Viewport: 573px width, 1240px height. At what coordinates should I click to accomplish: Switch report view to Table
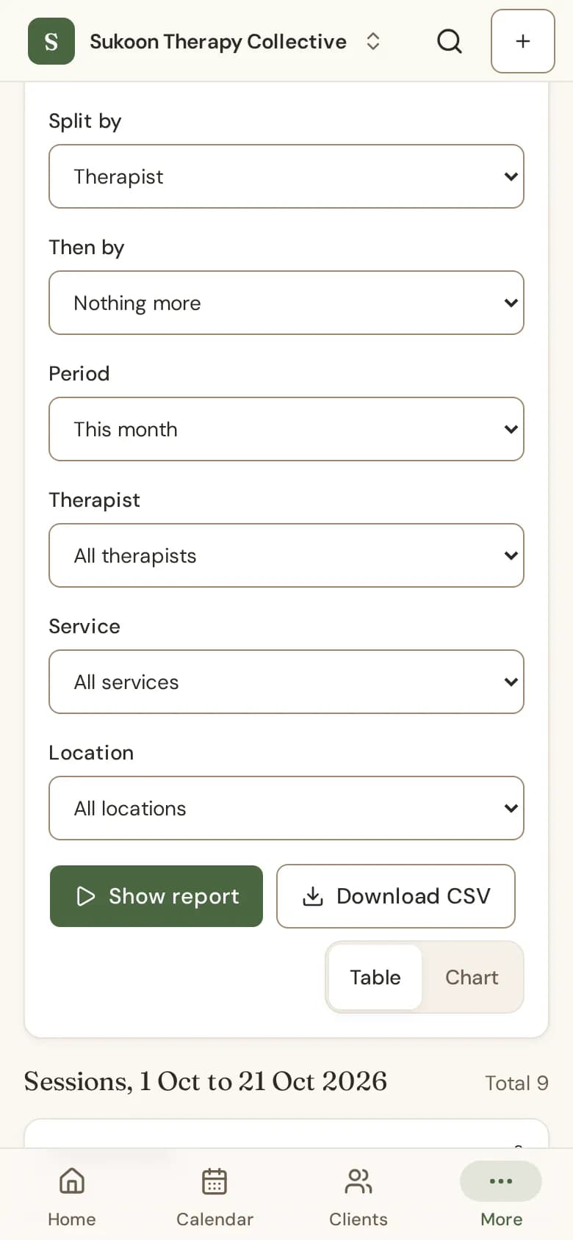click(375, 977)
